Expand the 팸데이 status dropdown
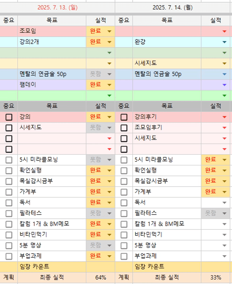Screen dimensions: 232x284 (x=109, y=85)
